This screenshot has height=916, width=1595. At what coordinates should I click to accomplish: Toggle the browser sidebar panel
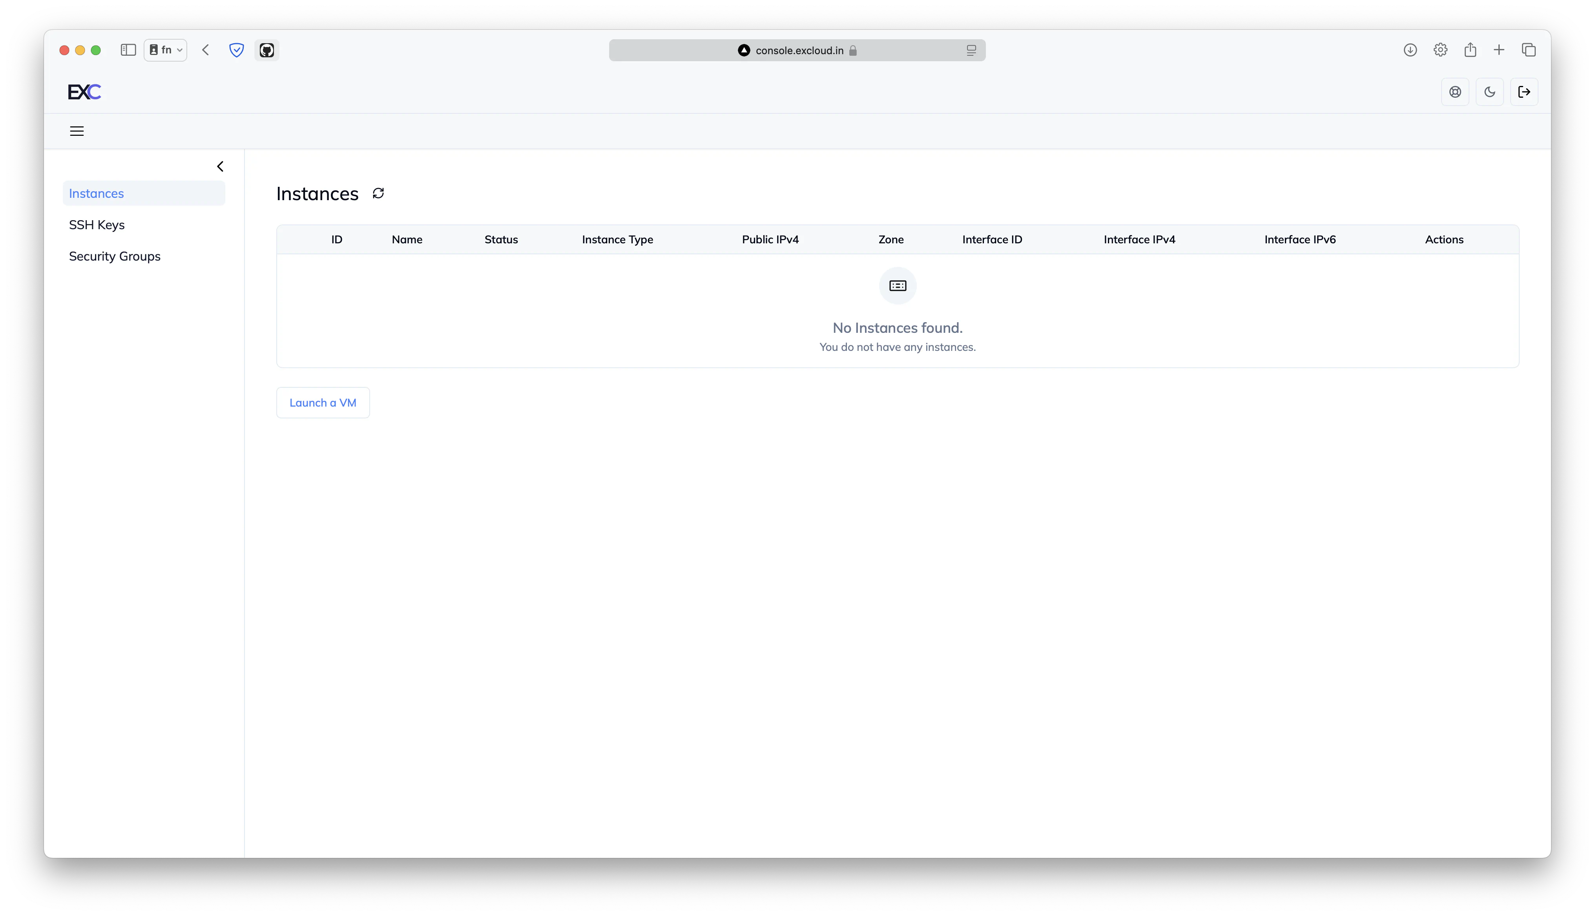click(x=128, y=50)
